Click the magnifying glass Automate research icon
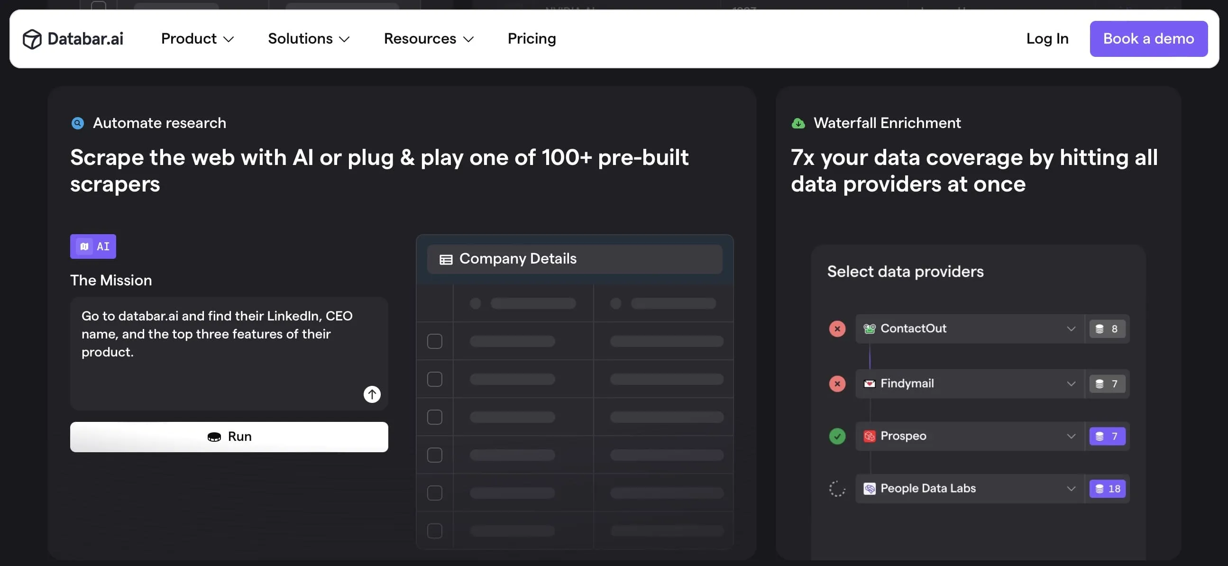 [x=78, y=123]
